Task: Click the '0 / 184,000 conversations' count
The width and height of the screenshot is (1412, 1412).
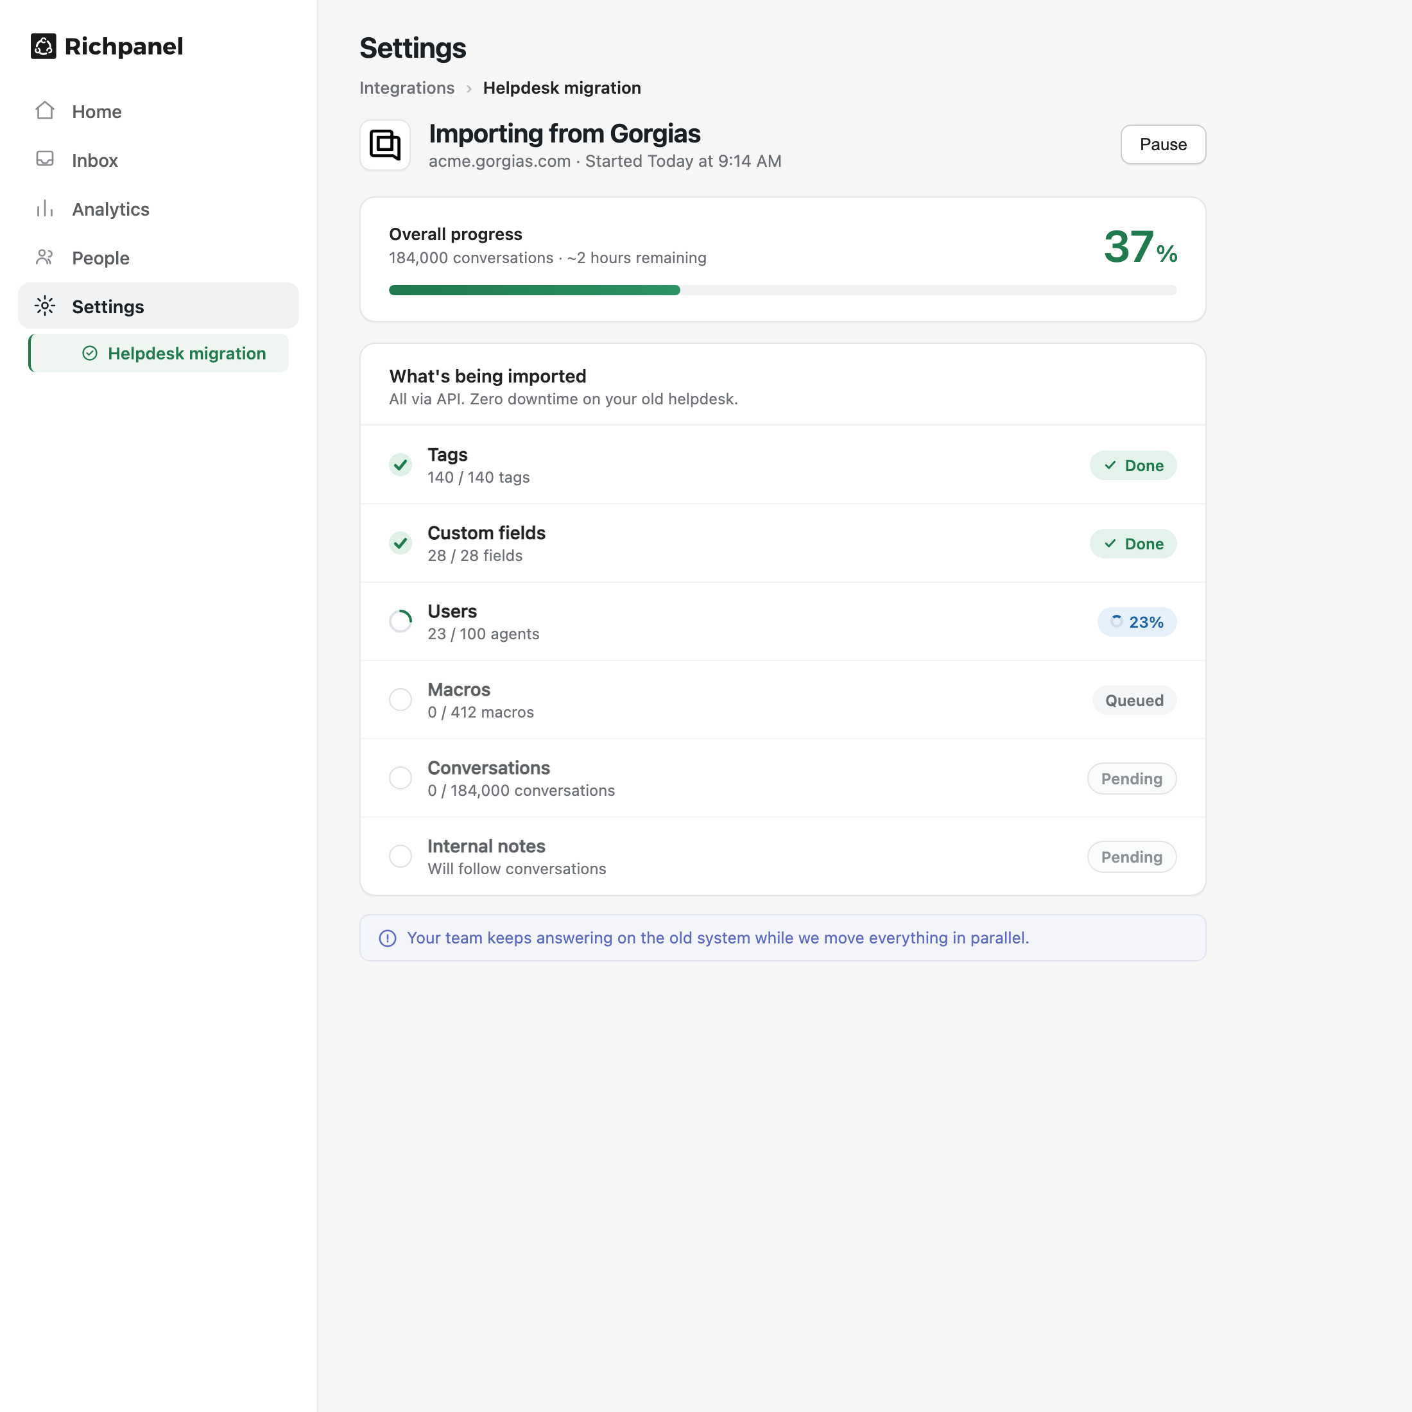Action: (521, 790)
